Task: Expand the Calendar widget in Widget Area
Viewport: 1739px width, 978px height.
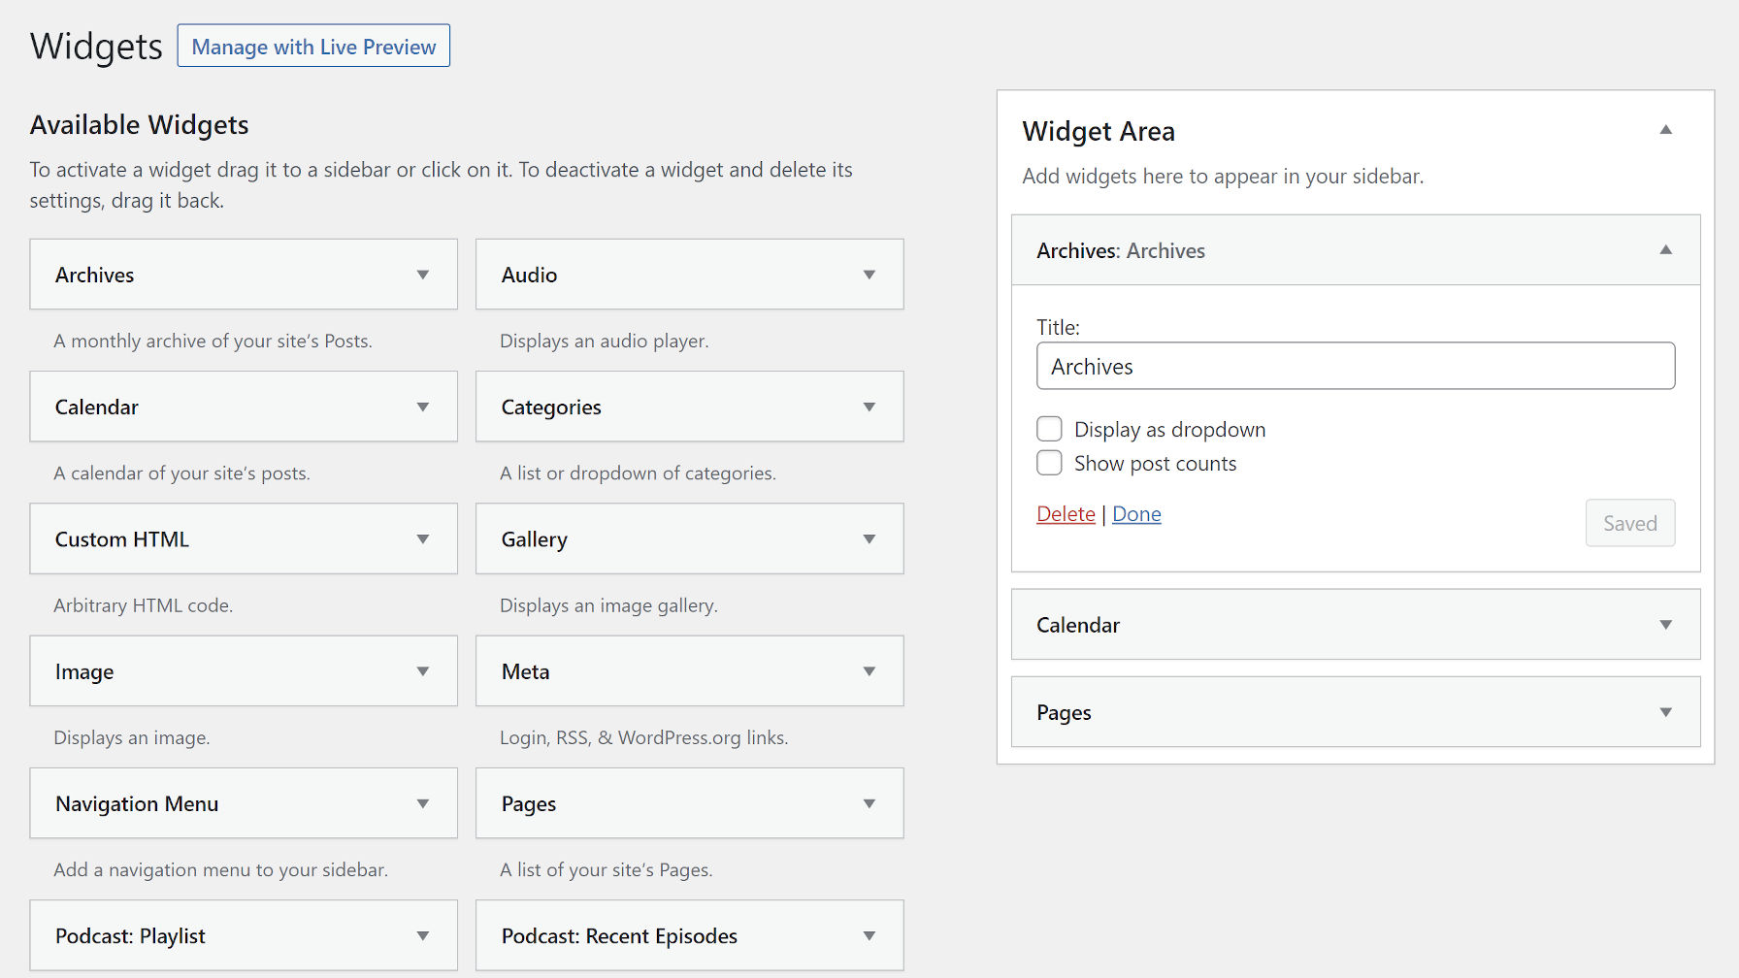Action: [1667, 625]
